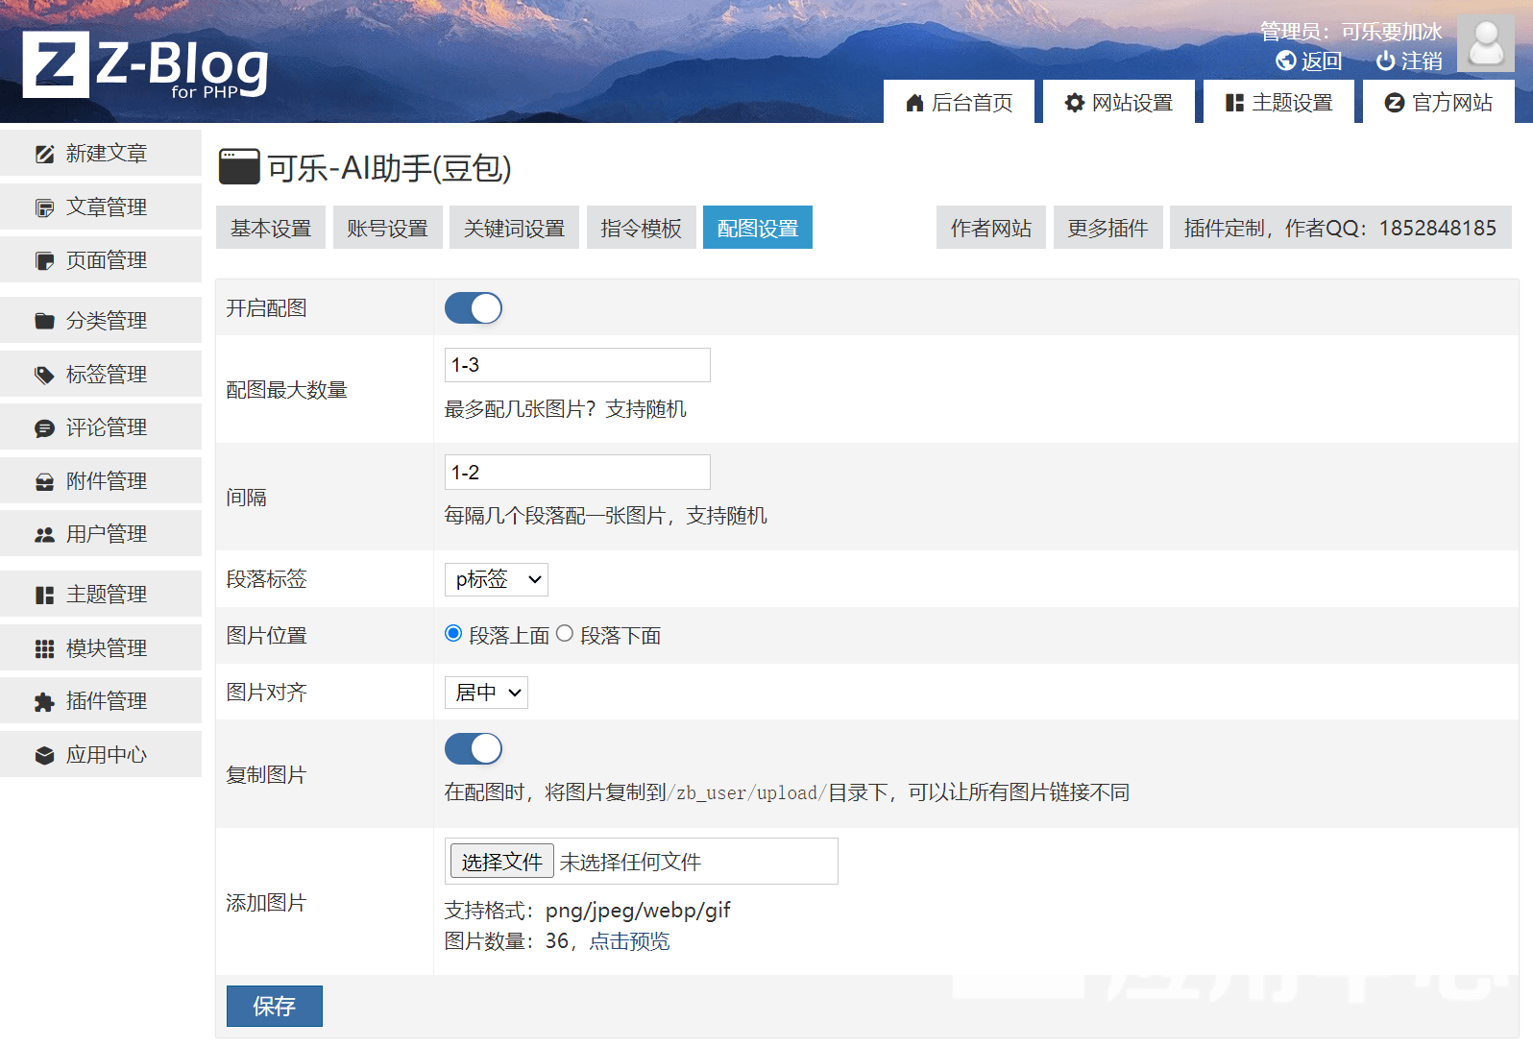Click the 应用中心 box icon

(x=44, y=755)
